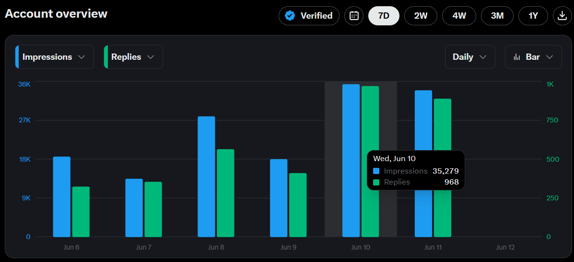Switch to the 2W time range
Screen dimensions: 574x262
pyautogui.click(x=421, y=16)
